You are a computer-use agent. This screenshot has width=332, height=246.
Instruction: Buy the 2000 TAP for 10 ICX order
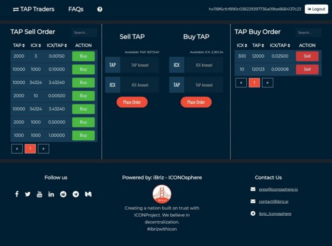[83, 96]
